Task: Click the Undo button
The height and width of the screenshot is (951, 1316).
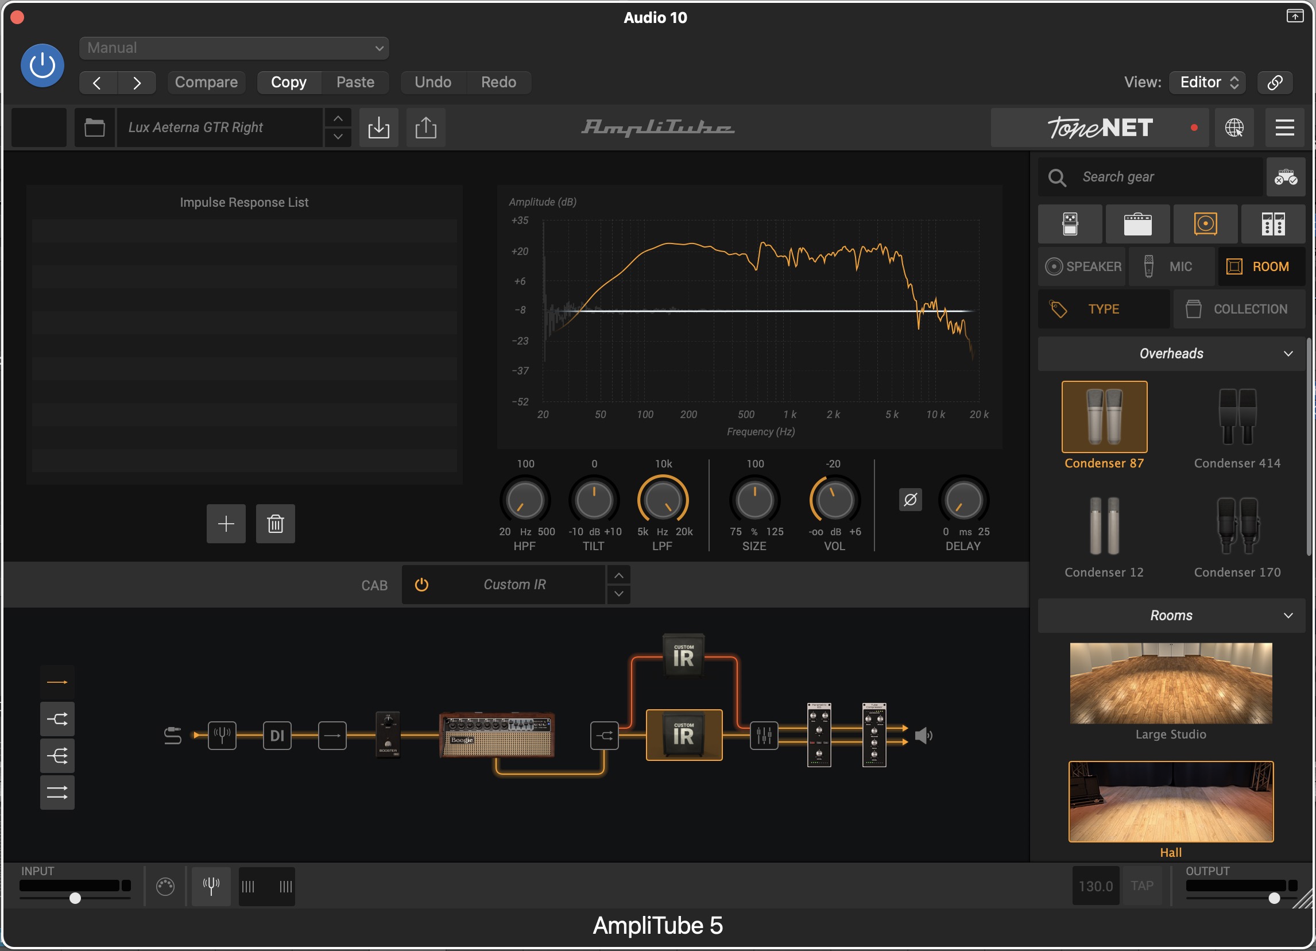Action: pyautogui.click(x=433, y=82)
